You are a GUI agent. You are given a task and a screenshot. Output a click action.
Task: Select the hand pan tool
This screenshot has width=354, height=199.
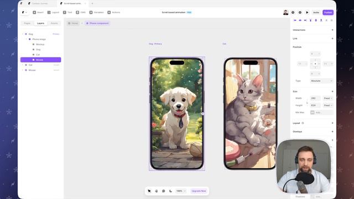click(157, 191)
